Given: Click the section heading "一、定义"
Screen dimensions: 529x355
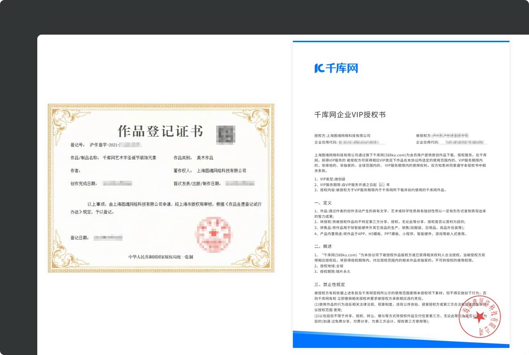Looking at the screenshot, I should click(323, 203).
